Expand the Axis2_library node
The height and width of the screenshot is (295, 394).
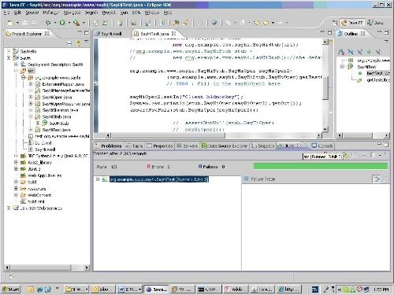tap(16, 163)
